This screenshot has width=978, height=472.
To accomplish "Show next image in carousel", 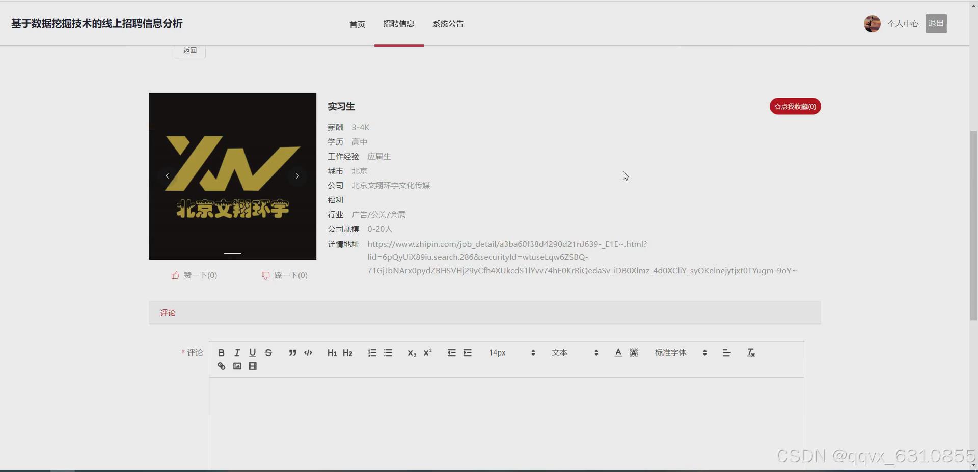I will (297, 176).
